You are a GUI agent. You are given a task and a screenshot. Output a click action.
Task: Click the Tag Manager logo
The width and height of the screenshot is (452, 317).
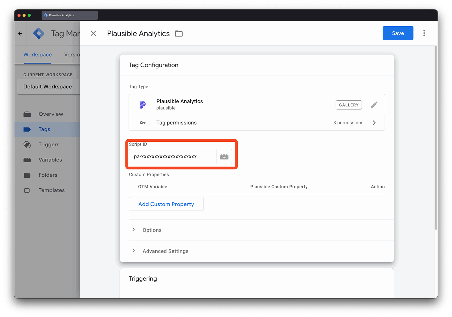(39, 33)
